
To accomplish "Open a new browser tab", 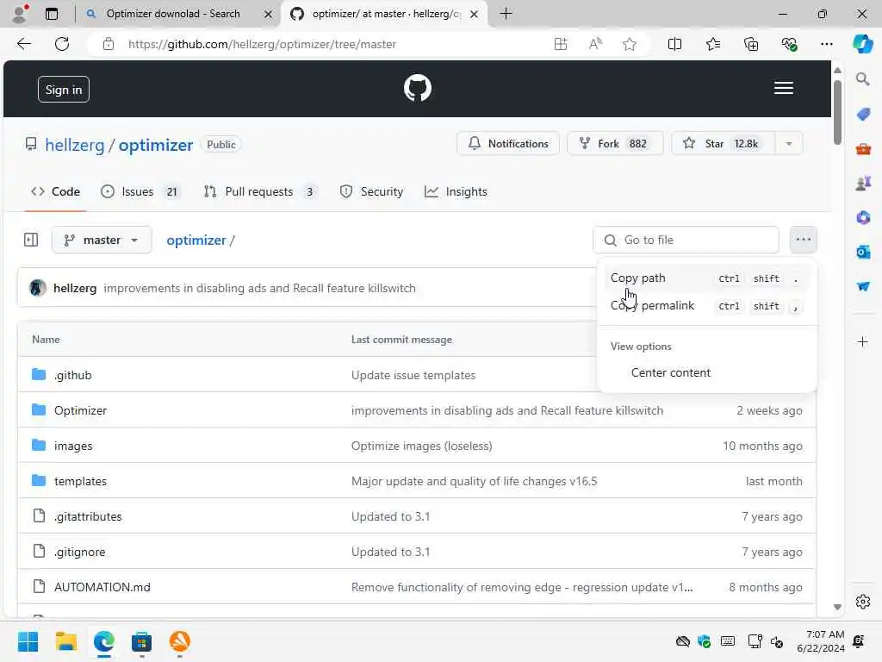I will click(x=506, y=14).
